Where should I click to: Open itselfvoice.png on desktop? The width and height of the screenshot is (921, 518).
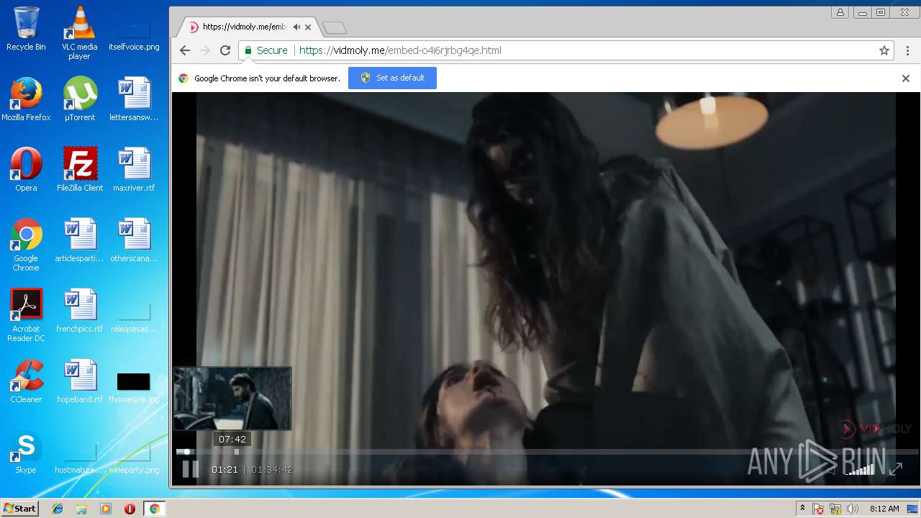[x=134, y=33]
